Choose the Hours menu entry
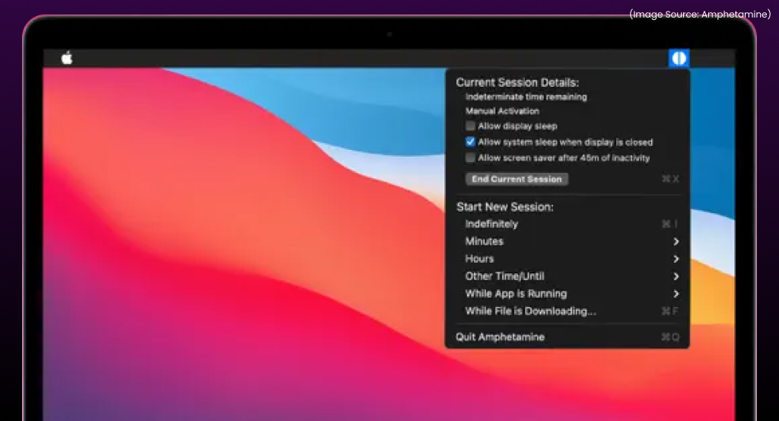 [x=567, y=259]
